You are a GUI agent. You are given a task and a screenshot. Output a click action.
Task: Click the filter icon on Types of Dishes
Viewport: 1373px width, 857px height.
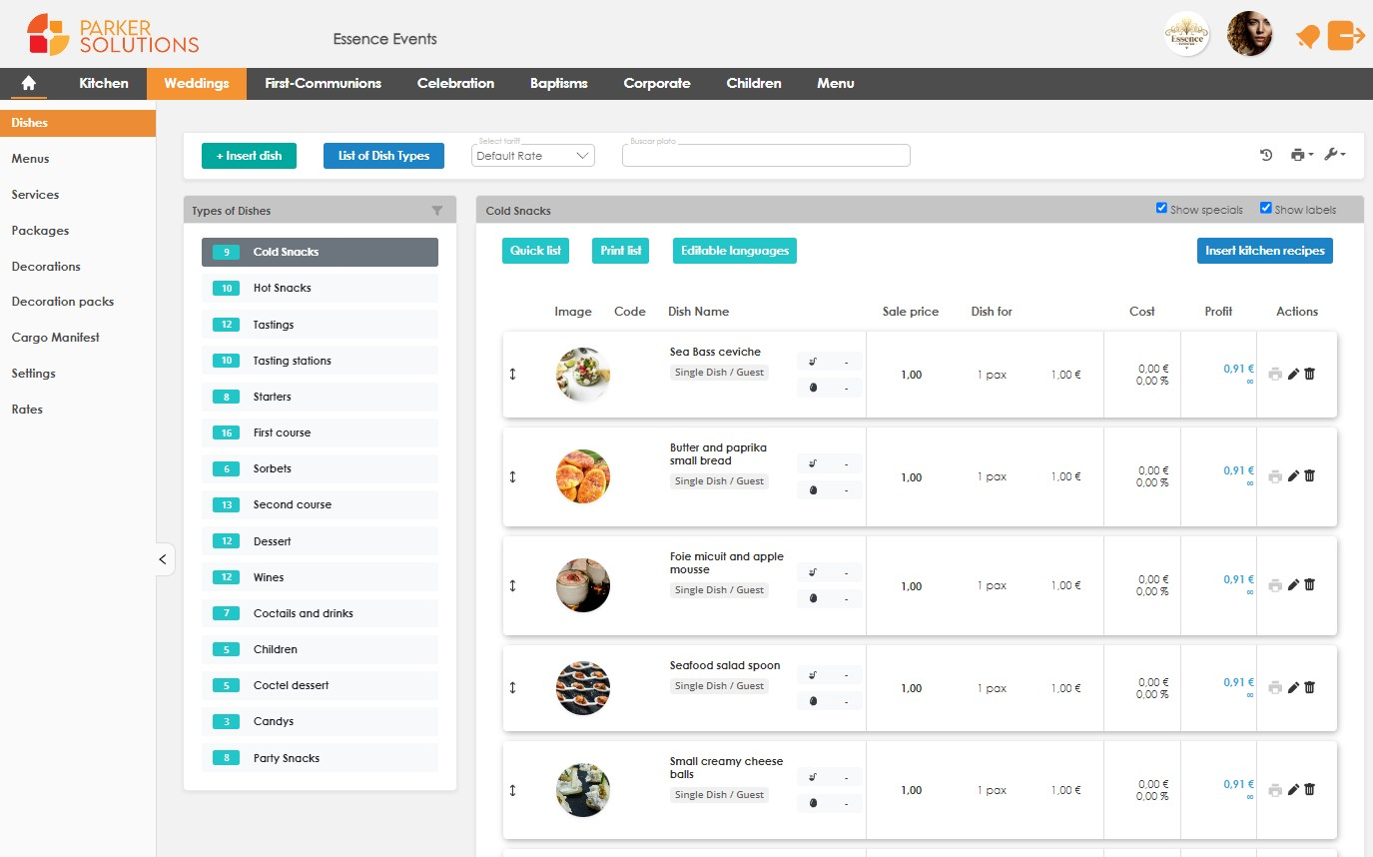pyautogui.click(x=436, y=211)
